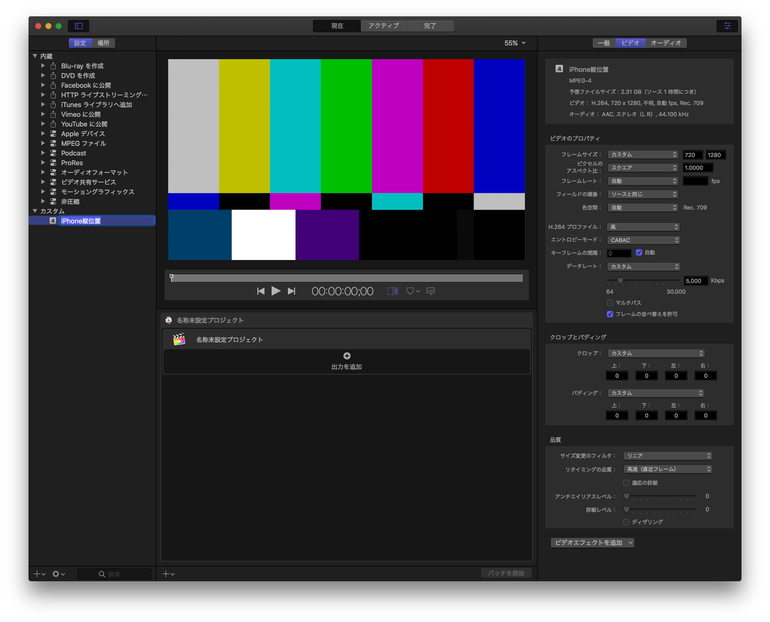Click the share icon next to Vimeo に公開
Screen dimensions: 770x622
[53, 114]
